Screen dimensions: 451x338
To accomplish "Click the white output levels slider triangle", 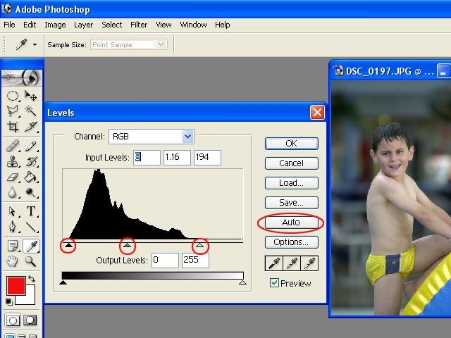I will (242, 282).
